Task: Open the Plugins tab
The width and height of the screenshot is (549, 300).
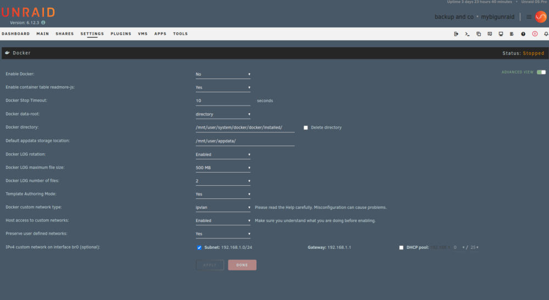Action: [121, 34]
